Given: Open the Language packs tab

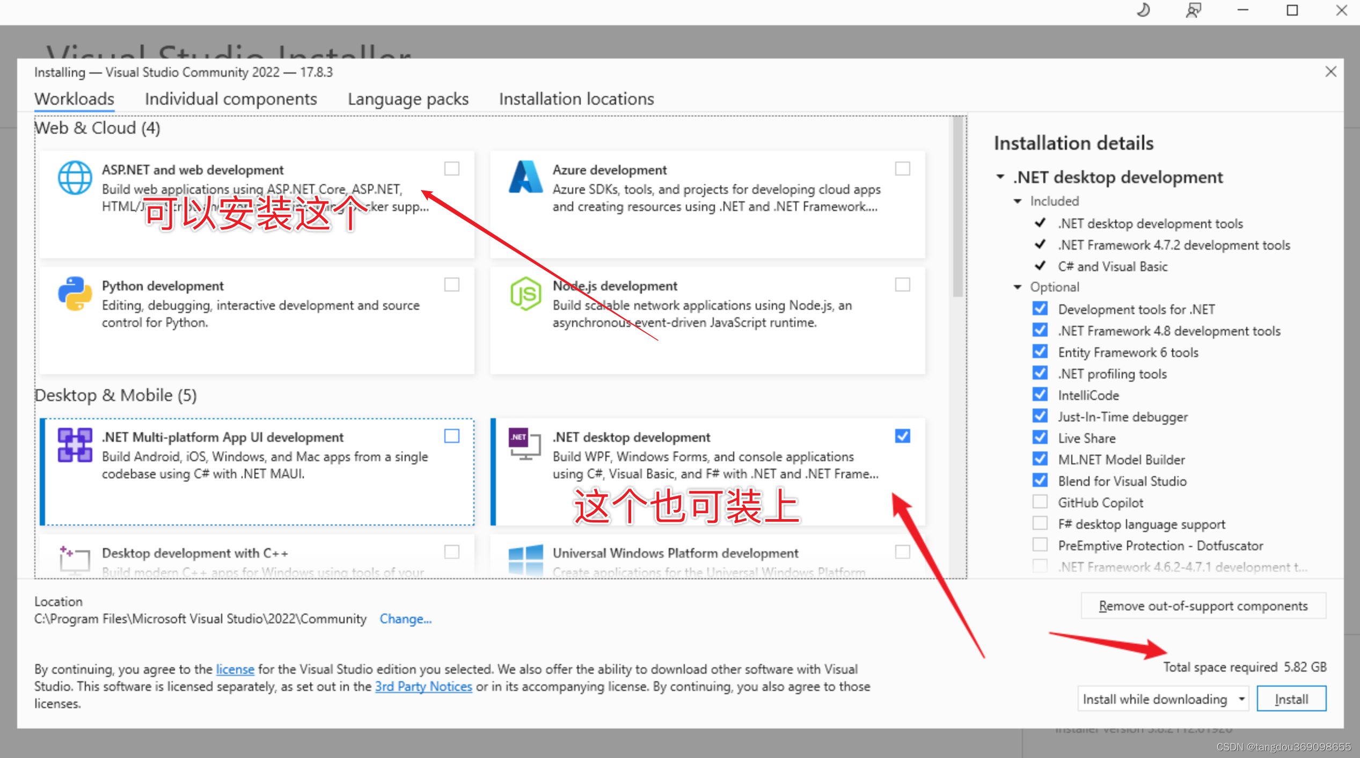Looking at the screenshot, I should click(x=408, y=99).
